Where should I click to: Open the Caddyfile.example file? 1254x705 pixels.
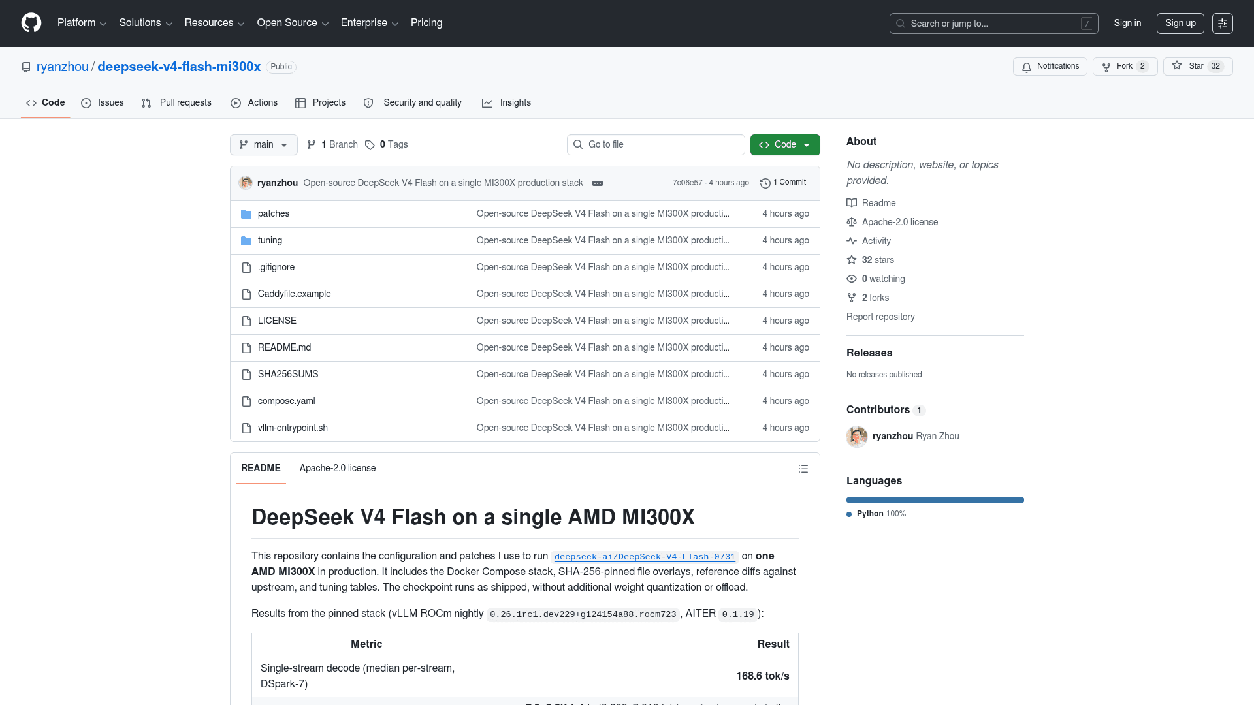click(x=295, y=294)
